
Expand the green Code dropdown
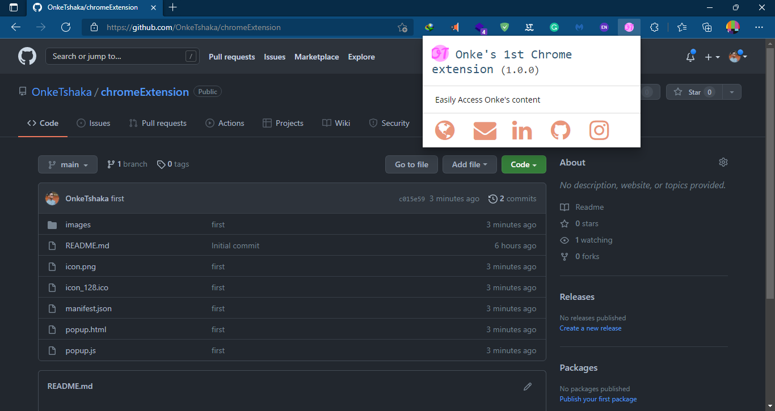523,164
